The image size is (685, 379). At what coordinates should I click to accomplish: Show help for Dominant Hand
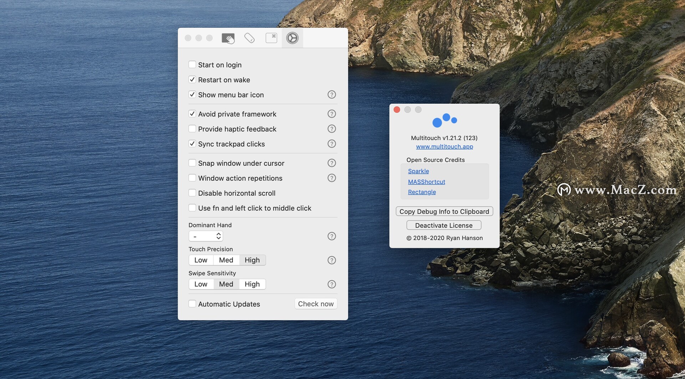(x=331, y=236)
